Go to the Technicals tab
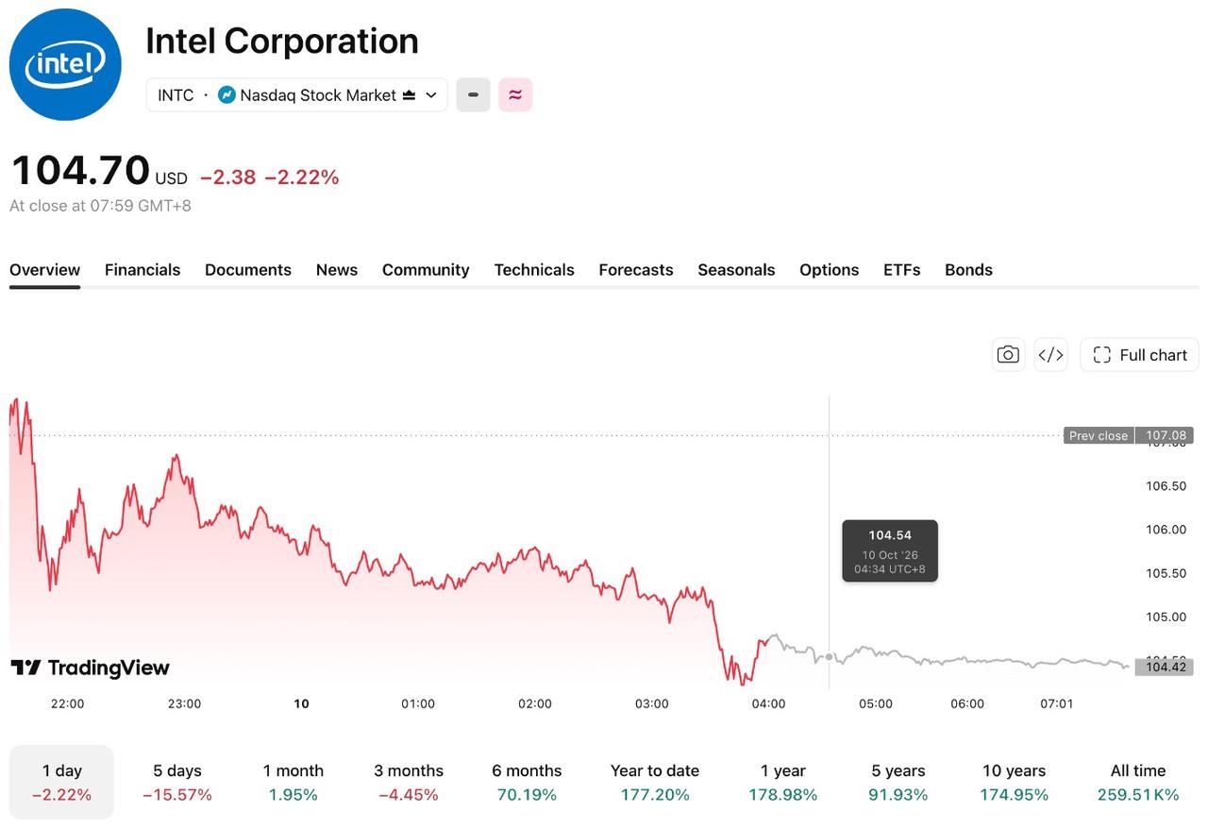Image resolution: width=1208 pixels, height=828 pixels. (534, 270)
